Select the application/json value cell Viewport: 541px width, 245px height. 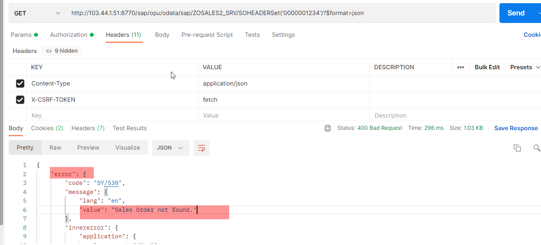tap(284, 84)
